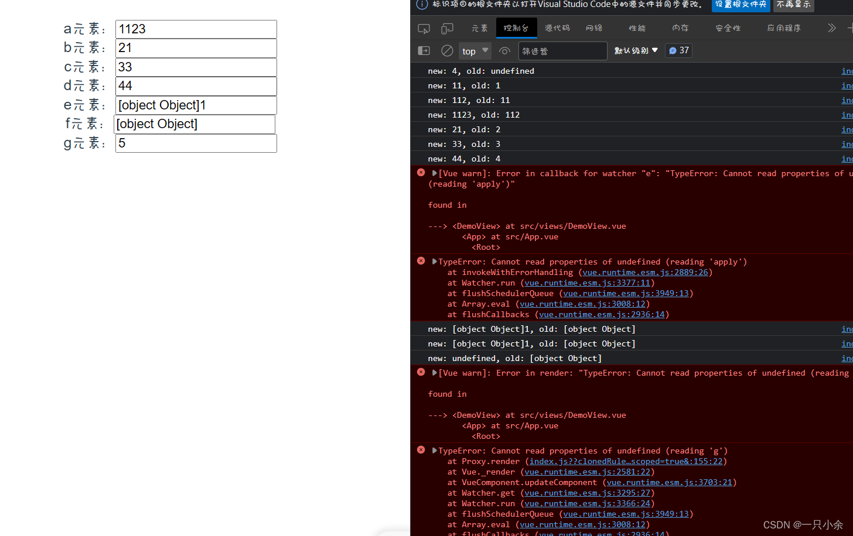Screen dimensions: 853x536
Task: Show more DevTools tabs with the double chevron
Action: [831, 28]
